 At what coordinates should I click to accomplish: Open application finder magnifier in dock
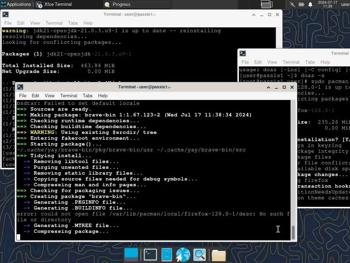pyautogui.click(x=200, y=255)
